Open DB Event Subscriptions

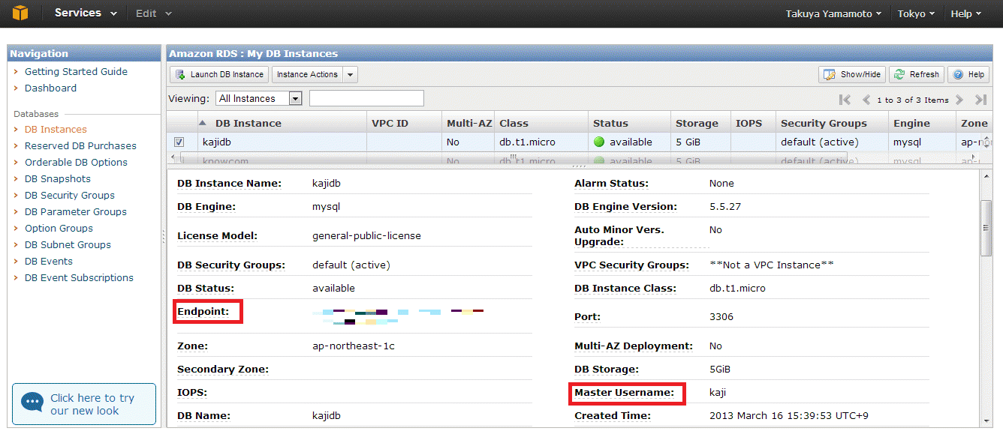[79, 278]
